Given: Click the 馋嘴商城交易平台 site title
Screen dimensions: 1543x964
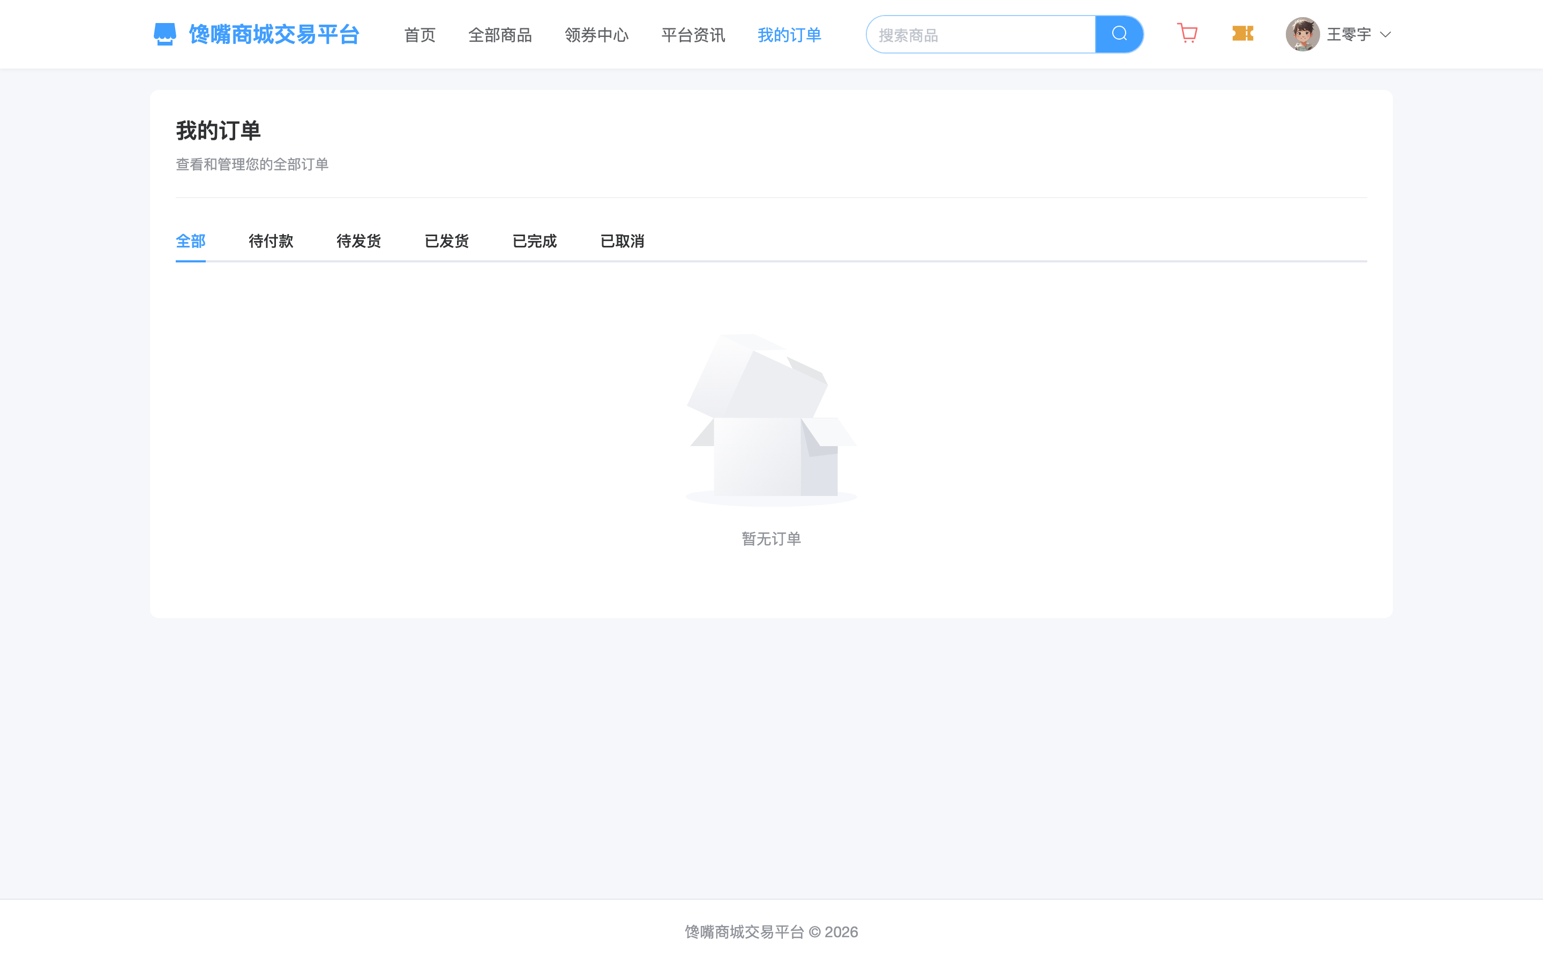Looking at the screenshot, I should [x=274, y=34].
